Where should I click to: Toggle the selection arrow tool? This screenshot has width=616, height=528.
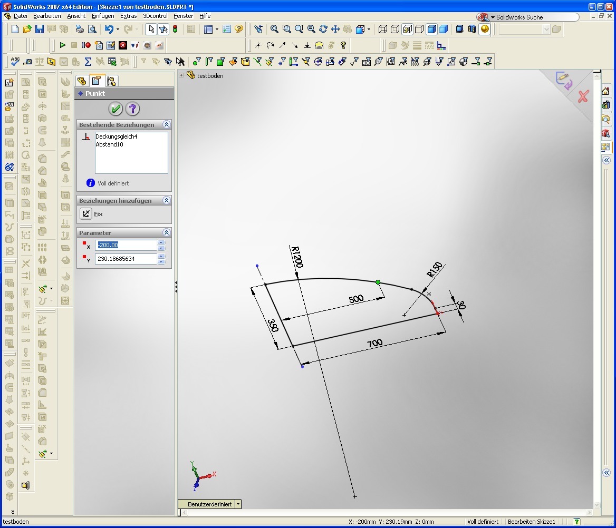pos(150,30)
